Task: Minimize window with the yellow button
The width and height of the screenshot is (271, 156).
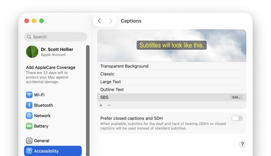Action: click(x=34, y=21)
